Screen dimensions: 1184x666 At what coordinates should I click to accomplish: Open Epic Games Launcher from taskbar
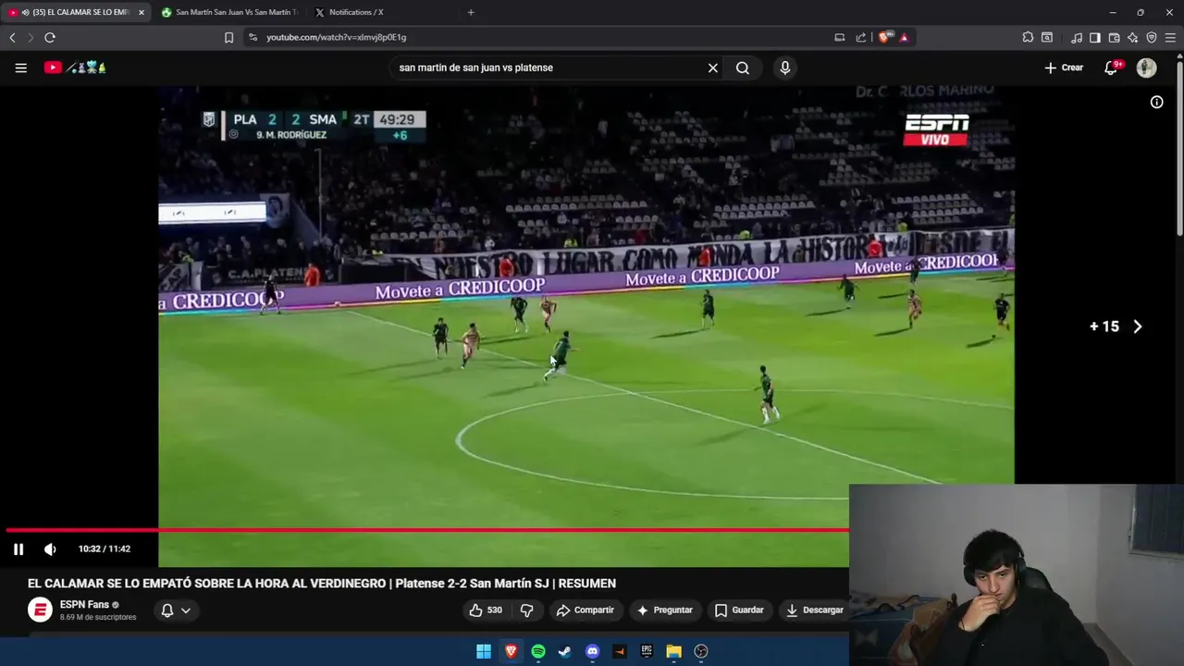[x=647, y=651]
